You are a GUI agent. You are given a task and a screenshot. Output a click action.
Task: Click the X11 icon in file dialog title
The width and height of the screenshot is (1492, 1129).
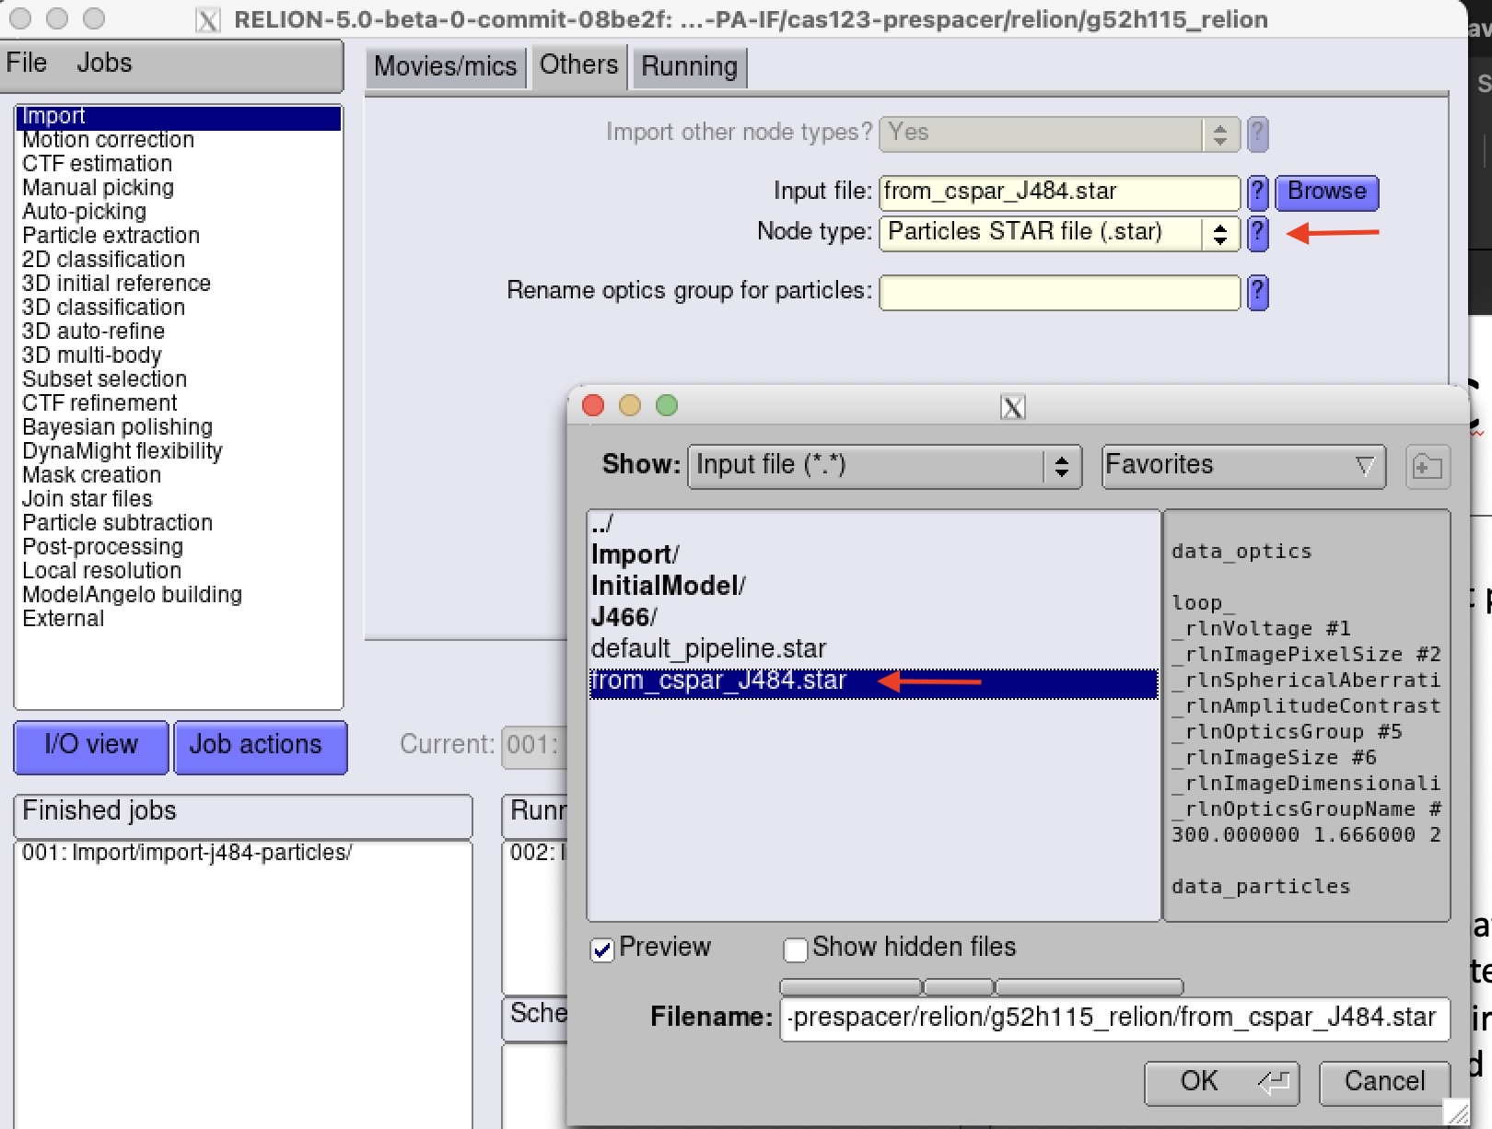[1012, 407]
